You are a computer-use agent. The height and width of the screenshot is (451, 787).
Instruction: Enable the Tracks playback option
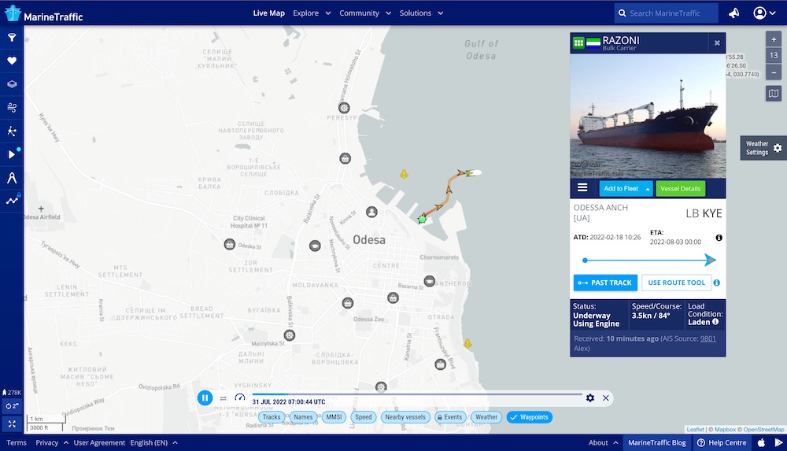pos(272,417)
